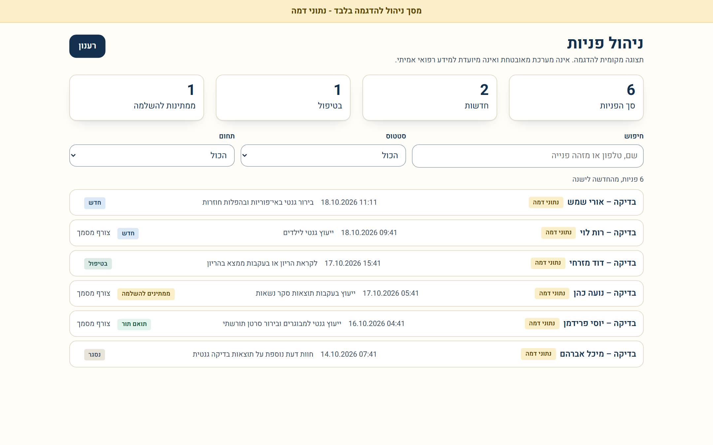Click the חדש badge in רות לוי row
The image size is (713, 445).
tap(128, 233)
